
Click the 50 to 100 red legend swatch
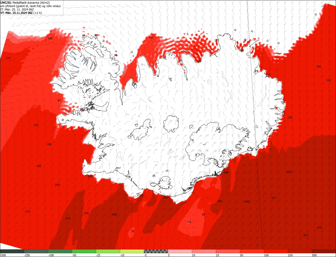click(x=252, y=251)
